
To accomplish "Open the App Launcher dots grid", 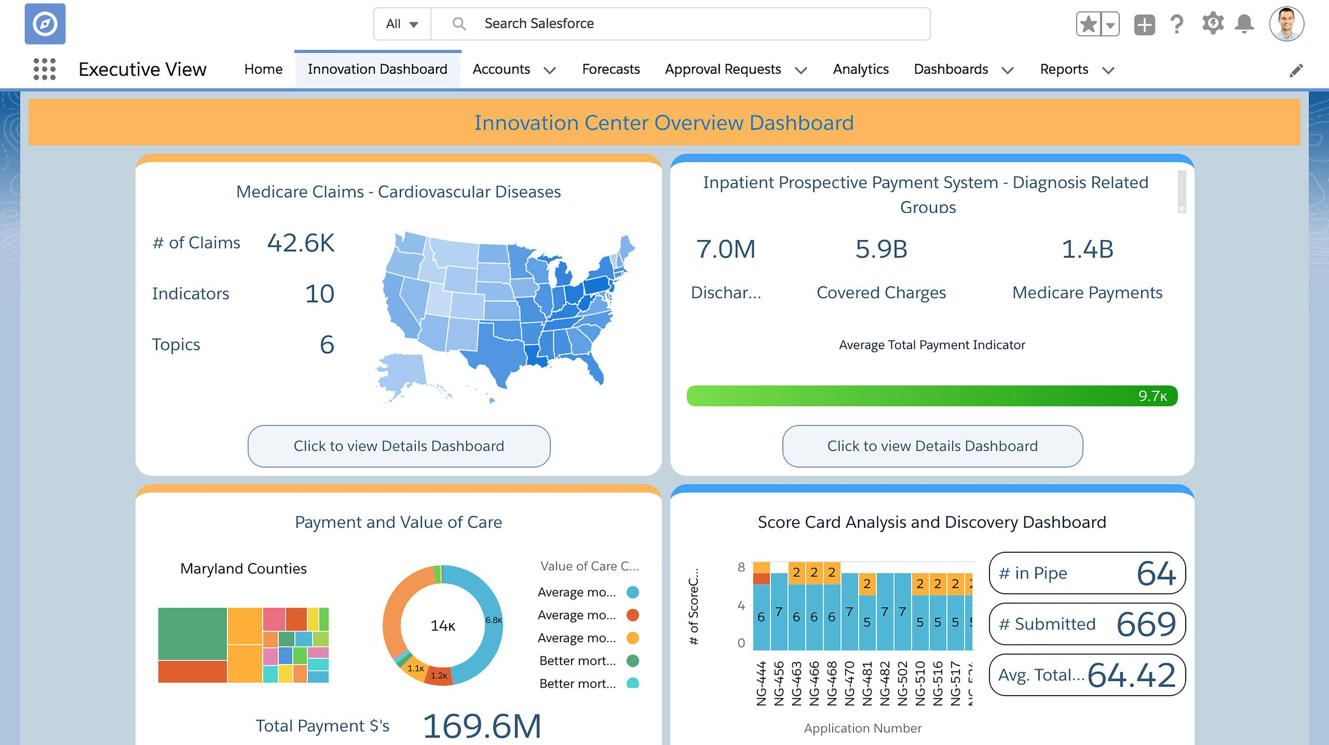I will point(45,69).
